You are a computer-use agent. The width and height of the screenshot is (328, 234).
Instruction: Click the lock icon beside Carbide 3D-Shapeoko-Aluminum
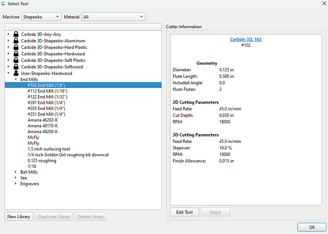coord(16,40)
